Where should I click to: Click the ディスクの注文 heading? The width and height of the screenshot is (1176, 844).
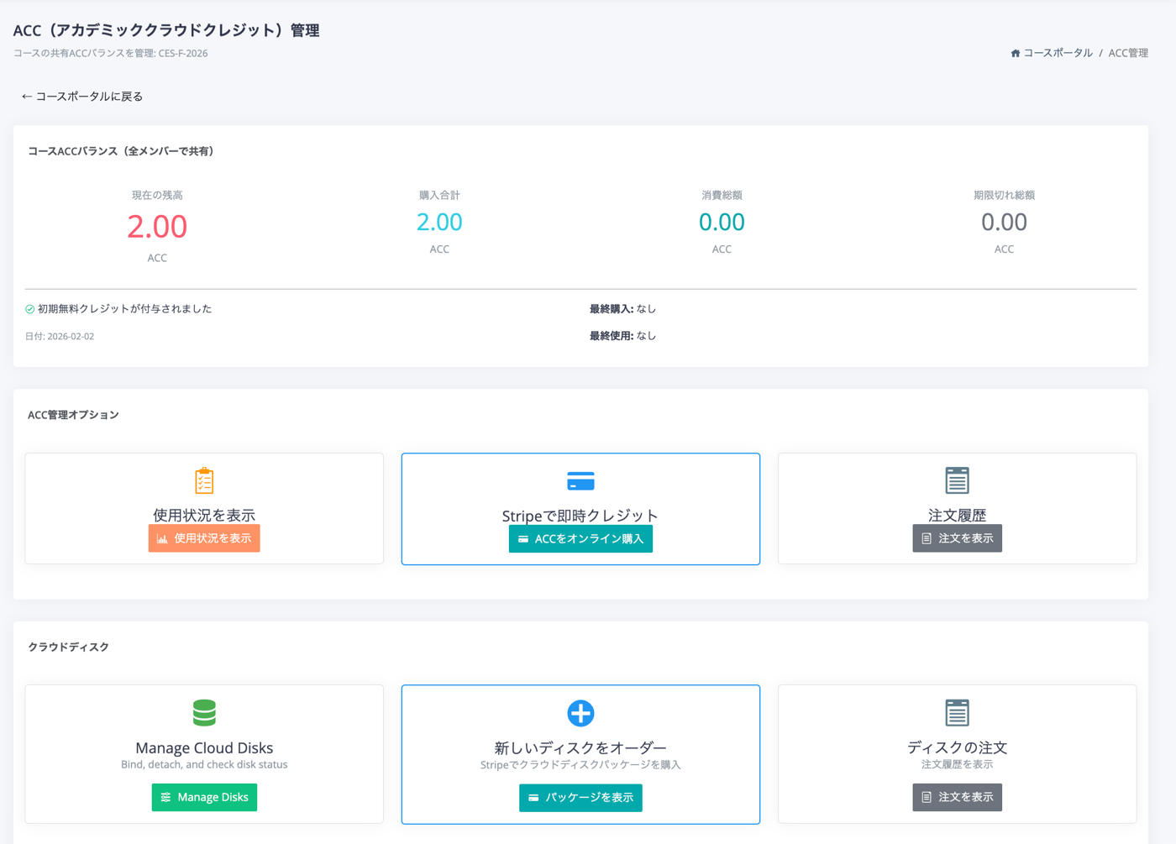957,747
